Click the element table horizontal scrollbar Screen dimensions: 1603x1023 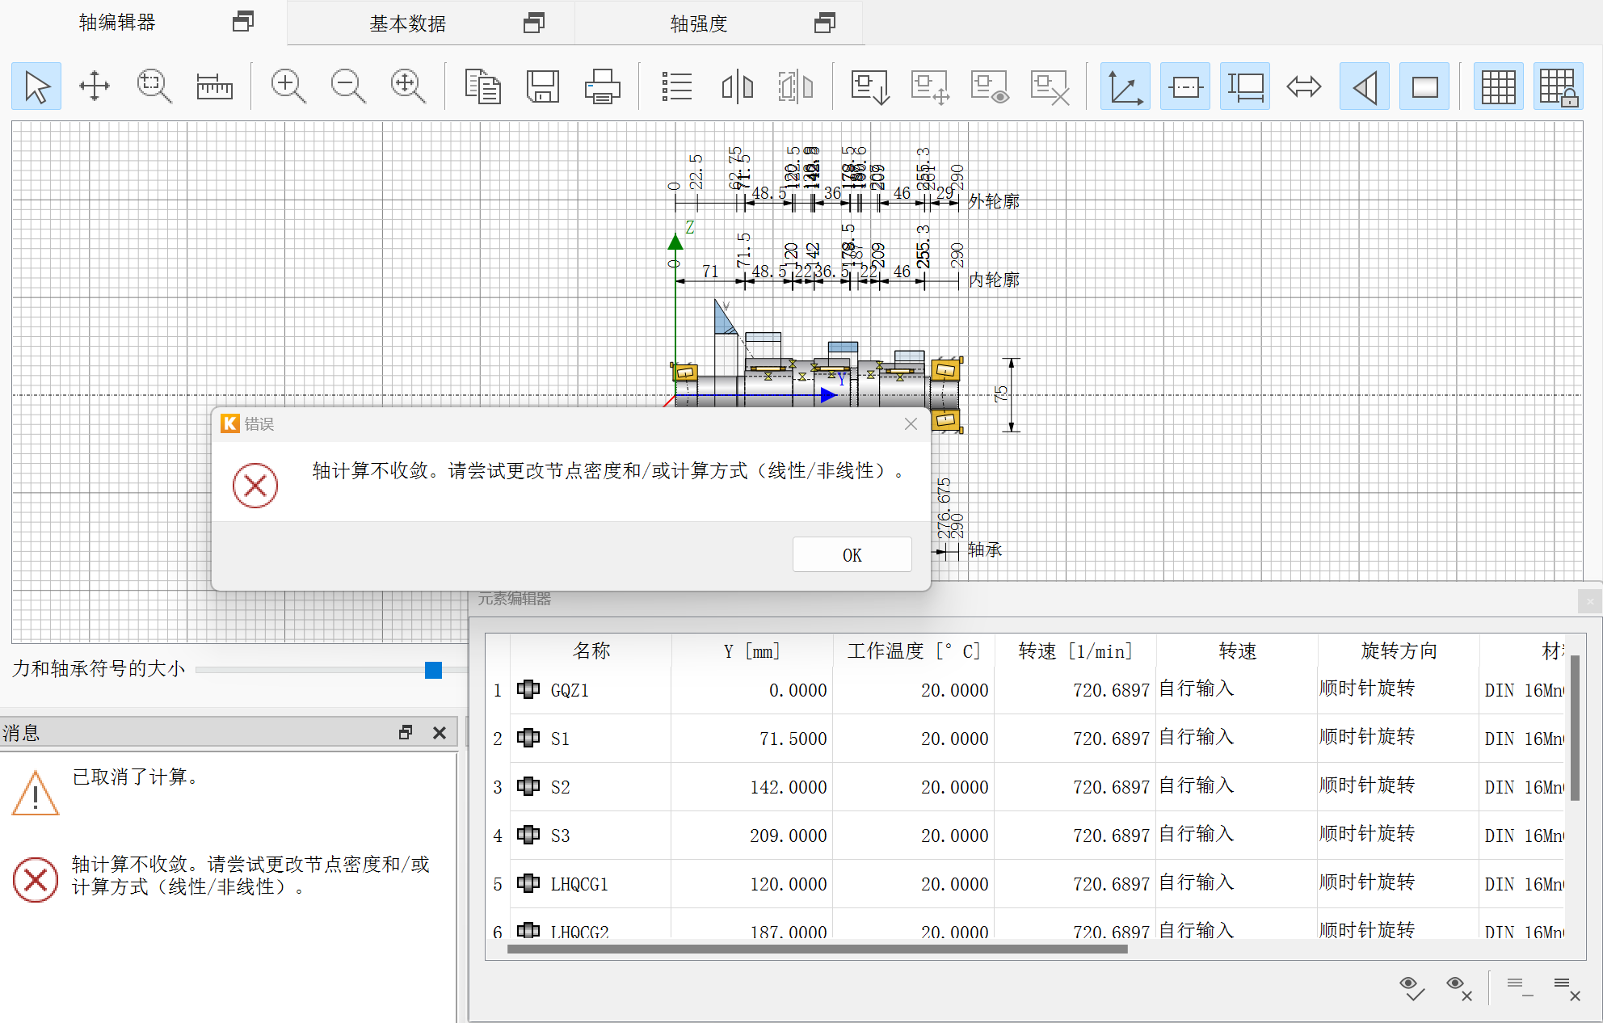pyautogui.click(x=817, y=949)
